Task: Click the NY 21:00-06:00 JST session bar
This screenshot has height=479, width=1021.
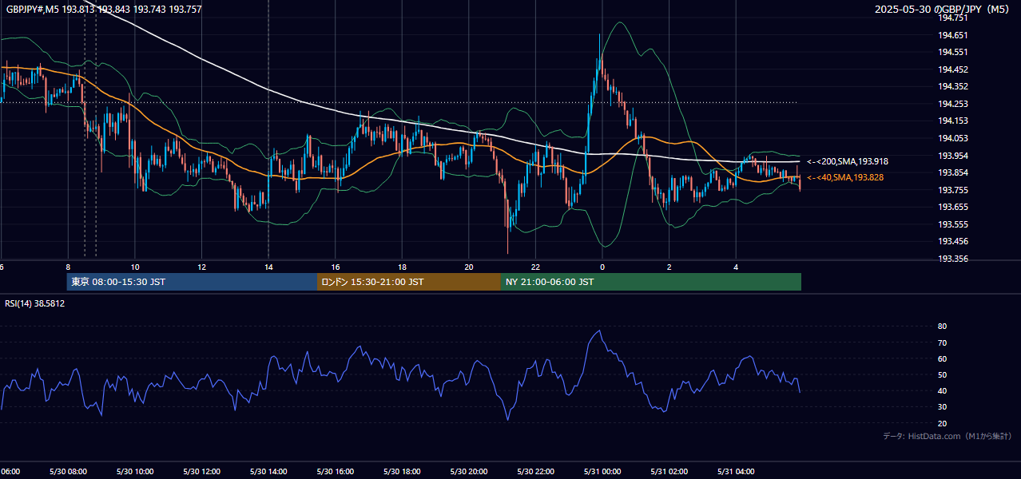Action: (x=651, y=282)
